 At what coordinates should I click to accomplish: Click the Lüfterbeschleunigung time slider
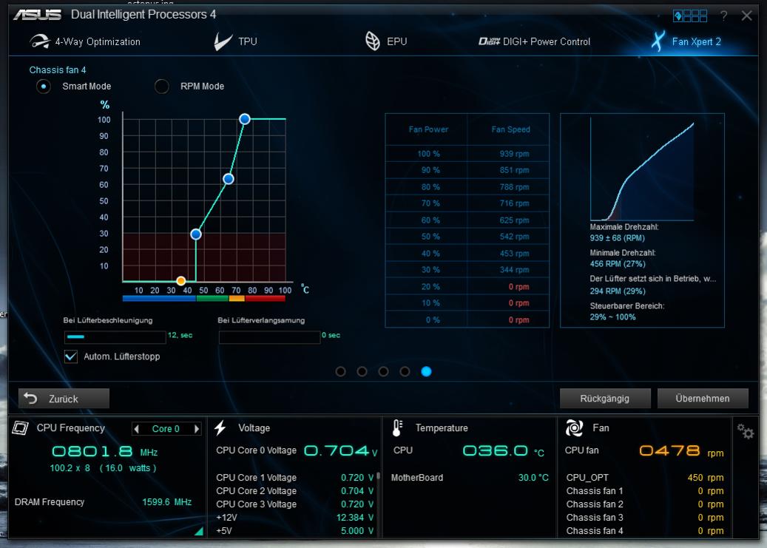click(115, 336)
